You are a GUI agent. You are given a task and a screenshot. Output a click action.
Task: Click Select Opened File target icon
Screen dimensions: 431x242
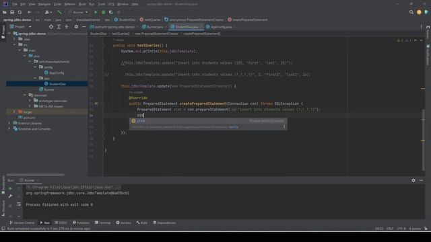pos(51,27)
